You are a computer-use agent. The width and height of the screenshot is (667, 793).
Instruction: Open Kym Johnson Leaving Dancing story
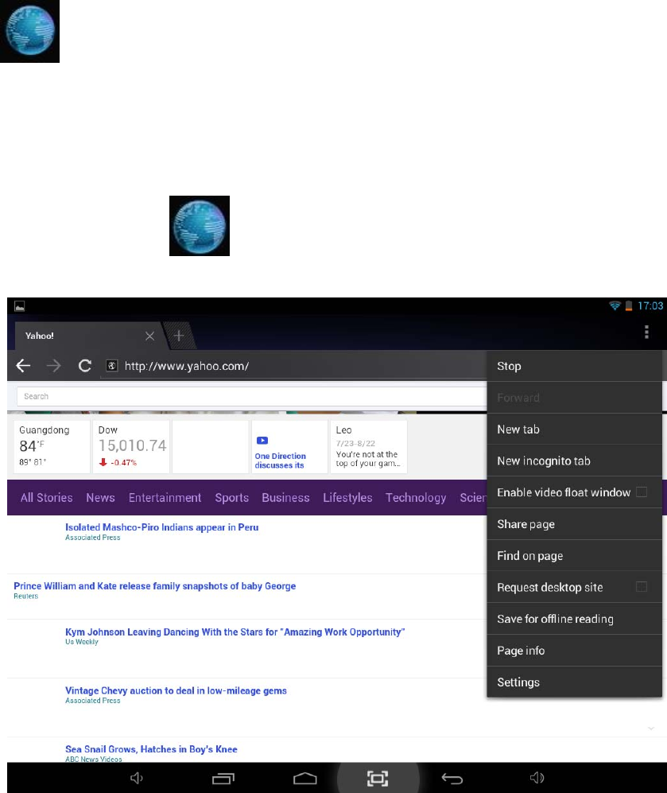[x=235, y=632]
